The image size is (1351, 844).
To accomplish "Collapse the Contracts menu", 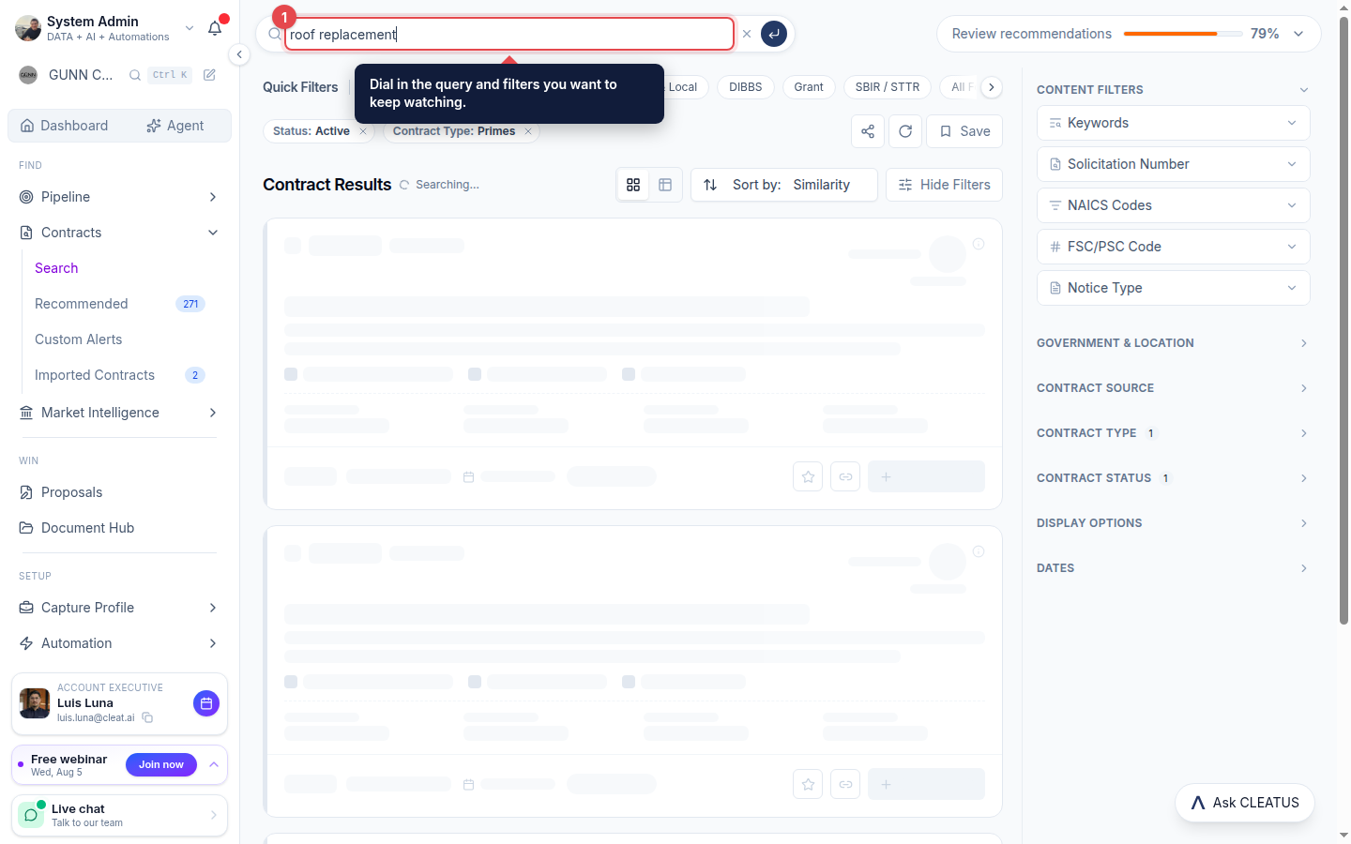I will [119, 233].
